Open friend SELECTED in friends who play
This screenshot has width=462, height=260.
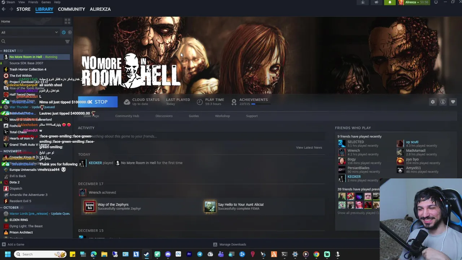click(356, 142)
